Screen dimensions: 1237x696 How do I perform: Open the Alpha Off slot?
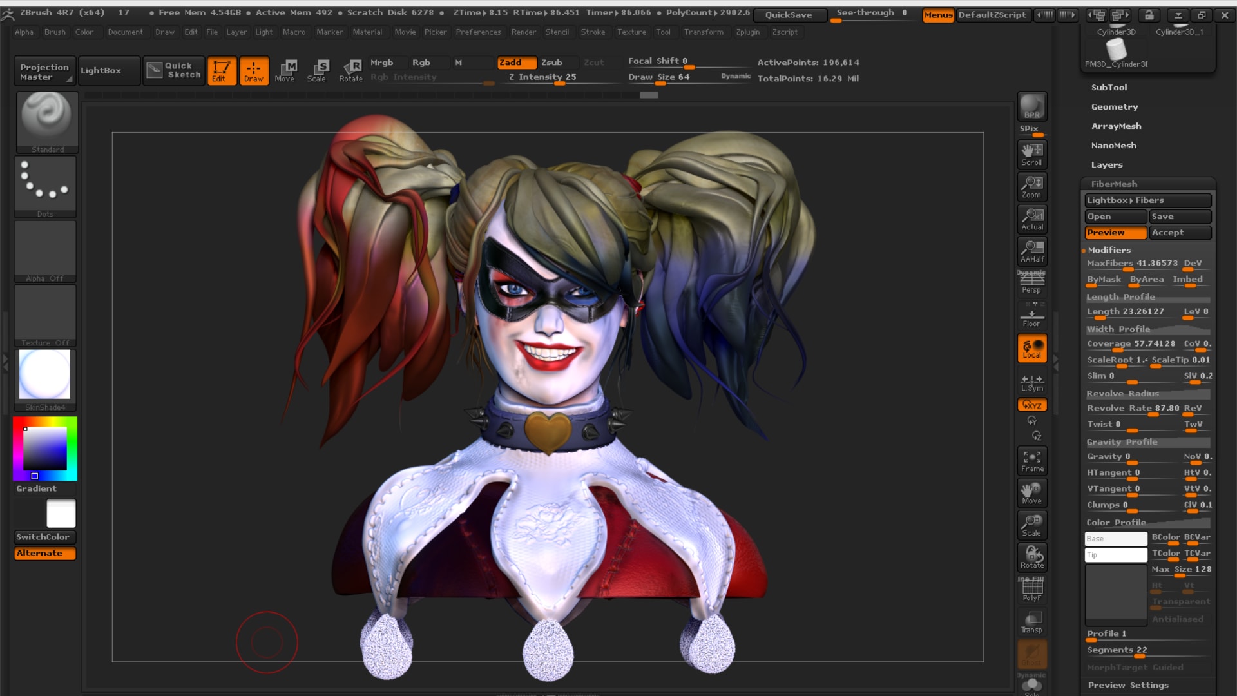point(45,251)
